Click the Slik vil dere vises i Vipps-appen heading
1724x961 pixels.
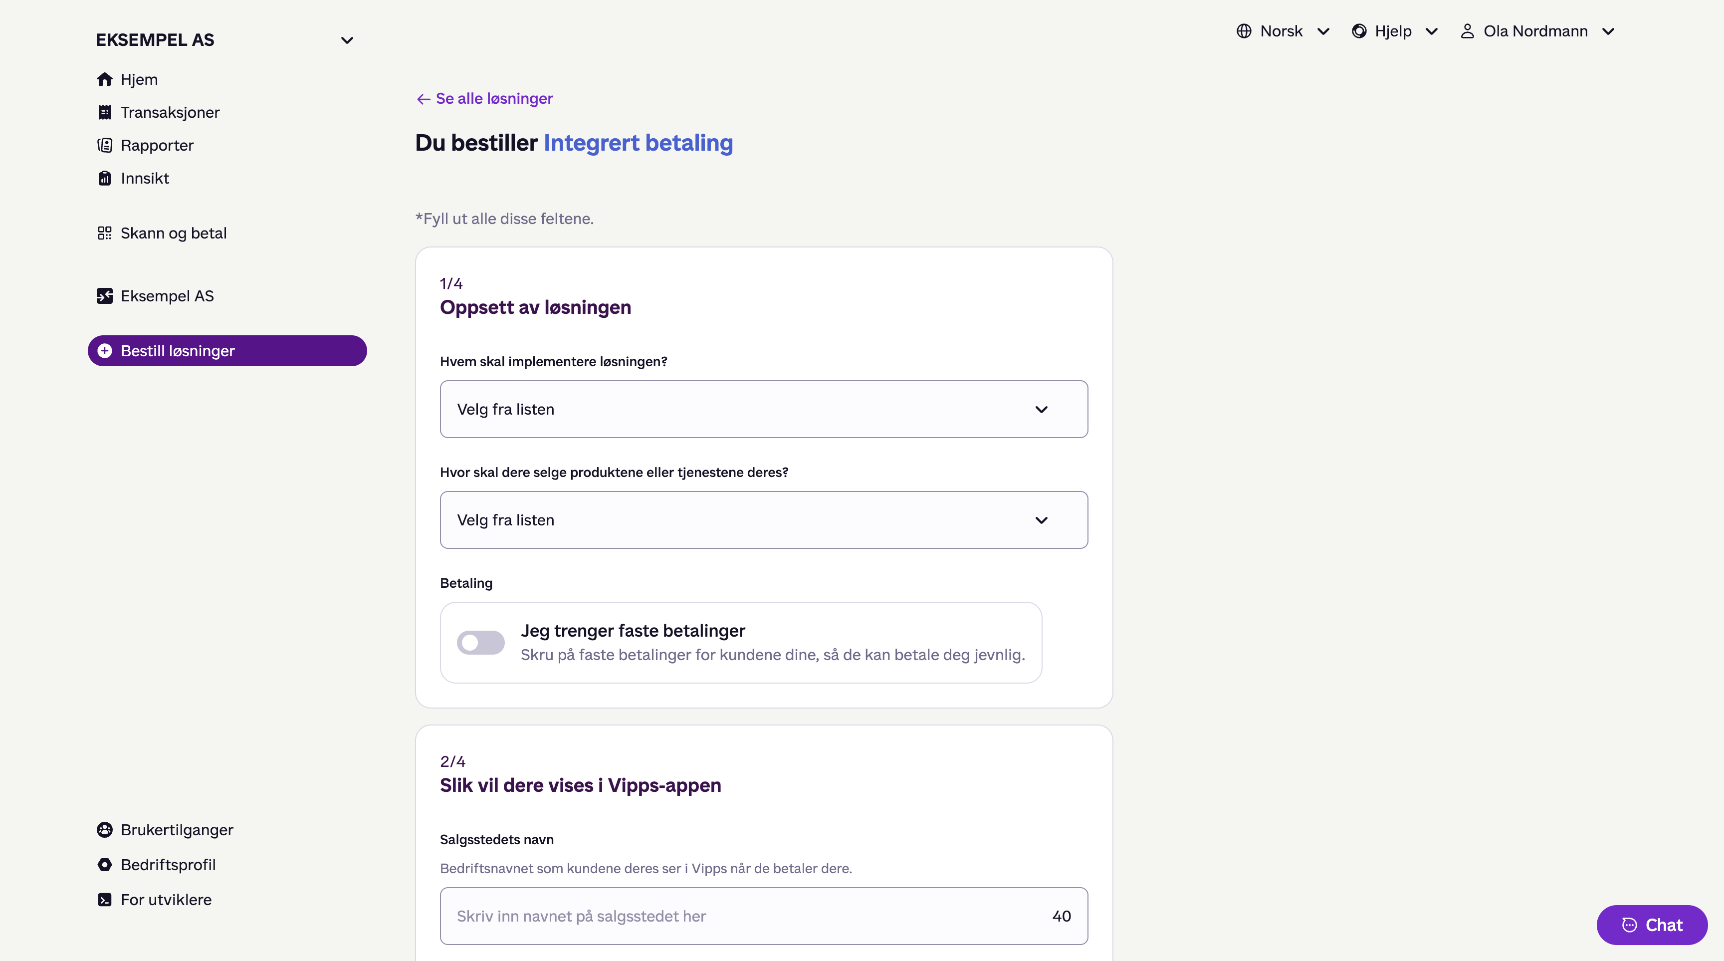pyautogui.click(x=580, y=785)
